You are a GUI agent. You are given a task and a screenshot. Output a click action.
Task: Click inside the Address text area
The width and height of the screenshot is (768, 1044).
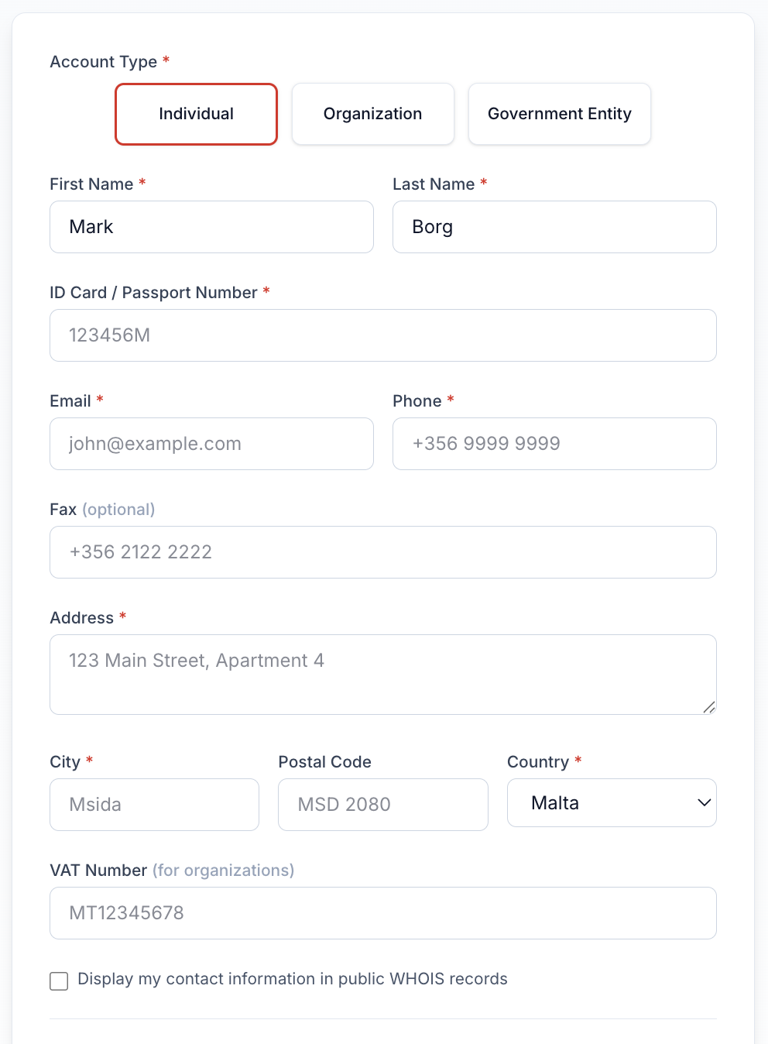[383, 672]
